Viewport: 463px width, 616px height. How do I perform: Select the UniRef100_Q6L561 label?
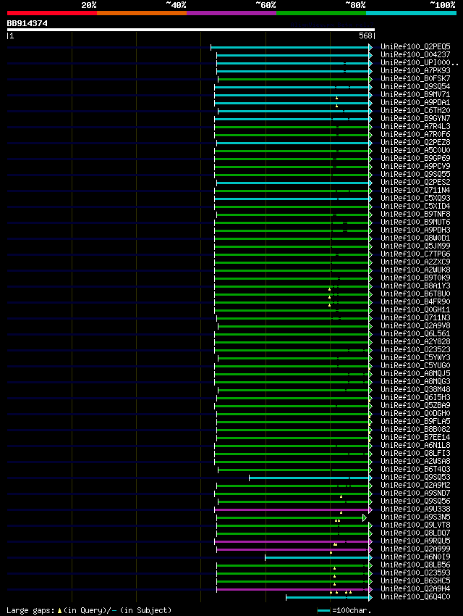(x=415, y=334)
